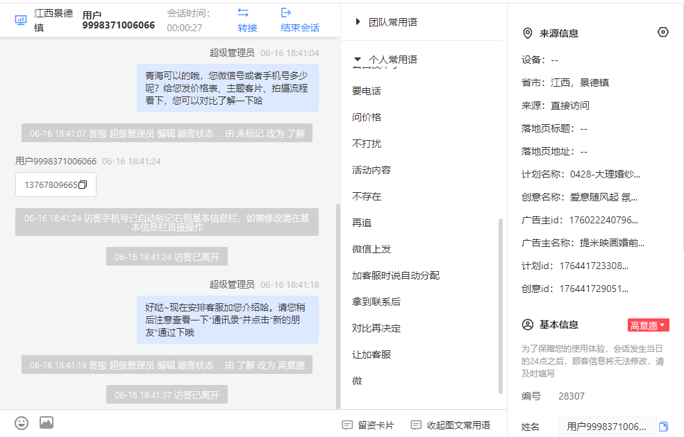Click the 创意名称 value 爱意随风起
Viewport: 684px width, 437px height.
(603, 198)
